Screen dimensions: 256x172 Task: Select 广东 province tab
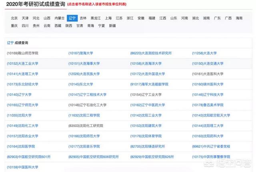coord(218,18)
